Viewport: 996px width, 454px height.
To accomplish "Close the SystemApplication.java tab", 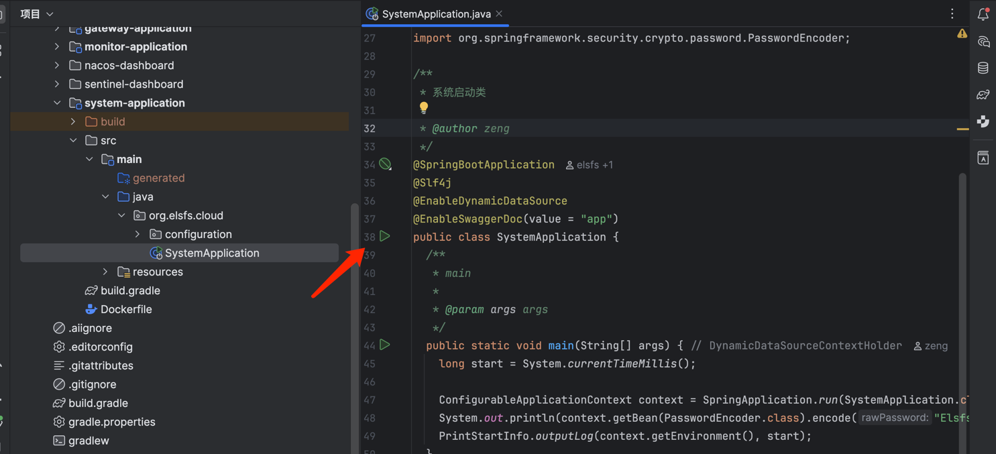I will pos(499,14).
